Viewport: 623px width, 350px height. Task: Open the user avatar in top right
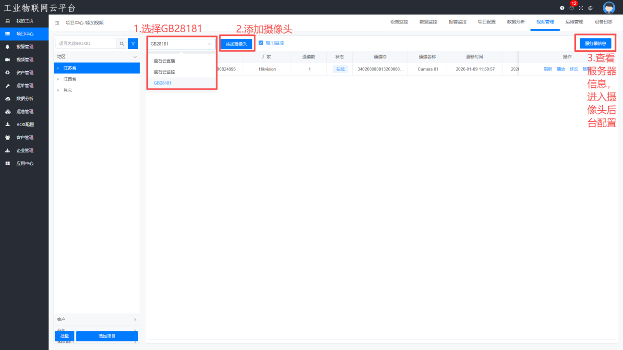pyautogui.click(x=609, y=8)
